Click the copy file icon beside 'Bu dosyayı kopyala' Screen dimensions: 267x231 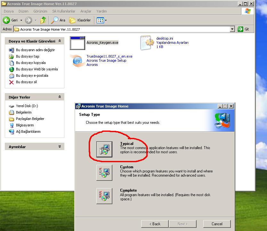pos(12,63)
